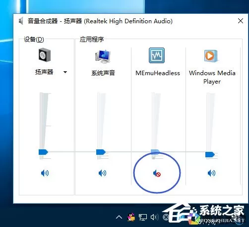
Task: Click the speaker icon in window title bar
Action: (x=21, y=21)
